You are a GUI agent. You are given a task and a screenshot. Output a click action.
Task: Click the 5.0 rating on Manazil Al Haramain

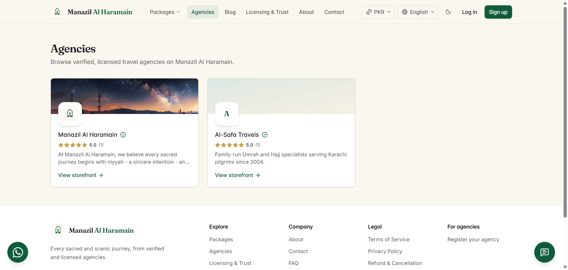pyautogui.click(x=93, y=145)
